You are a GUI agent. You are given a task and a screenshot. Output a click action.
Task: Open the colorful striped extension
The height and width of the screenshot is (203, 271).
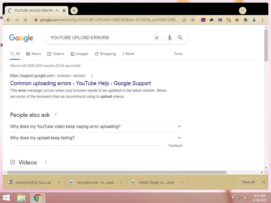click(203, 20)
